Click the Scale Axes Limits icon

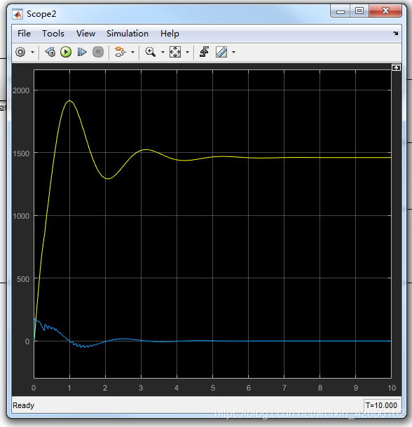tap(175, 52)
